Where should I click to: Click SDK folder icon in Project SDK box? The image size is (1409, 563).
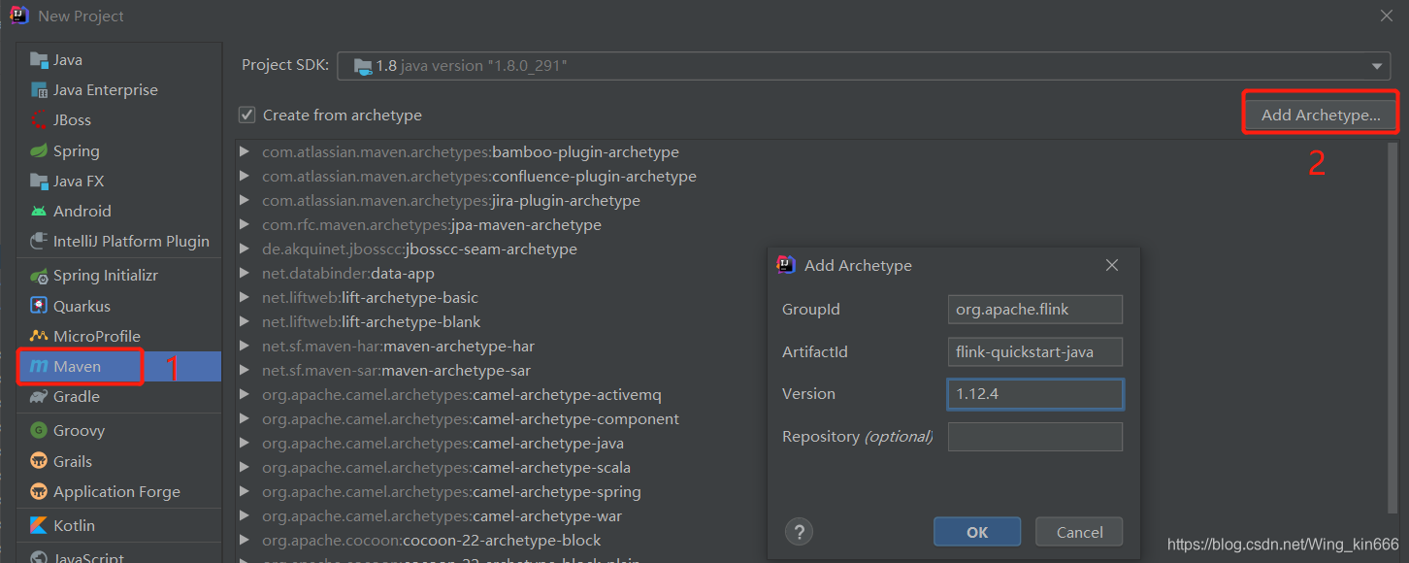click(x=363, y=66)
